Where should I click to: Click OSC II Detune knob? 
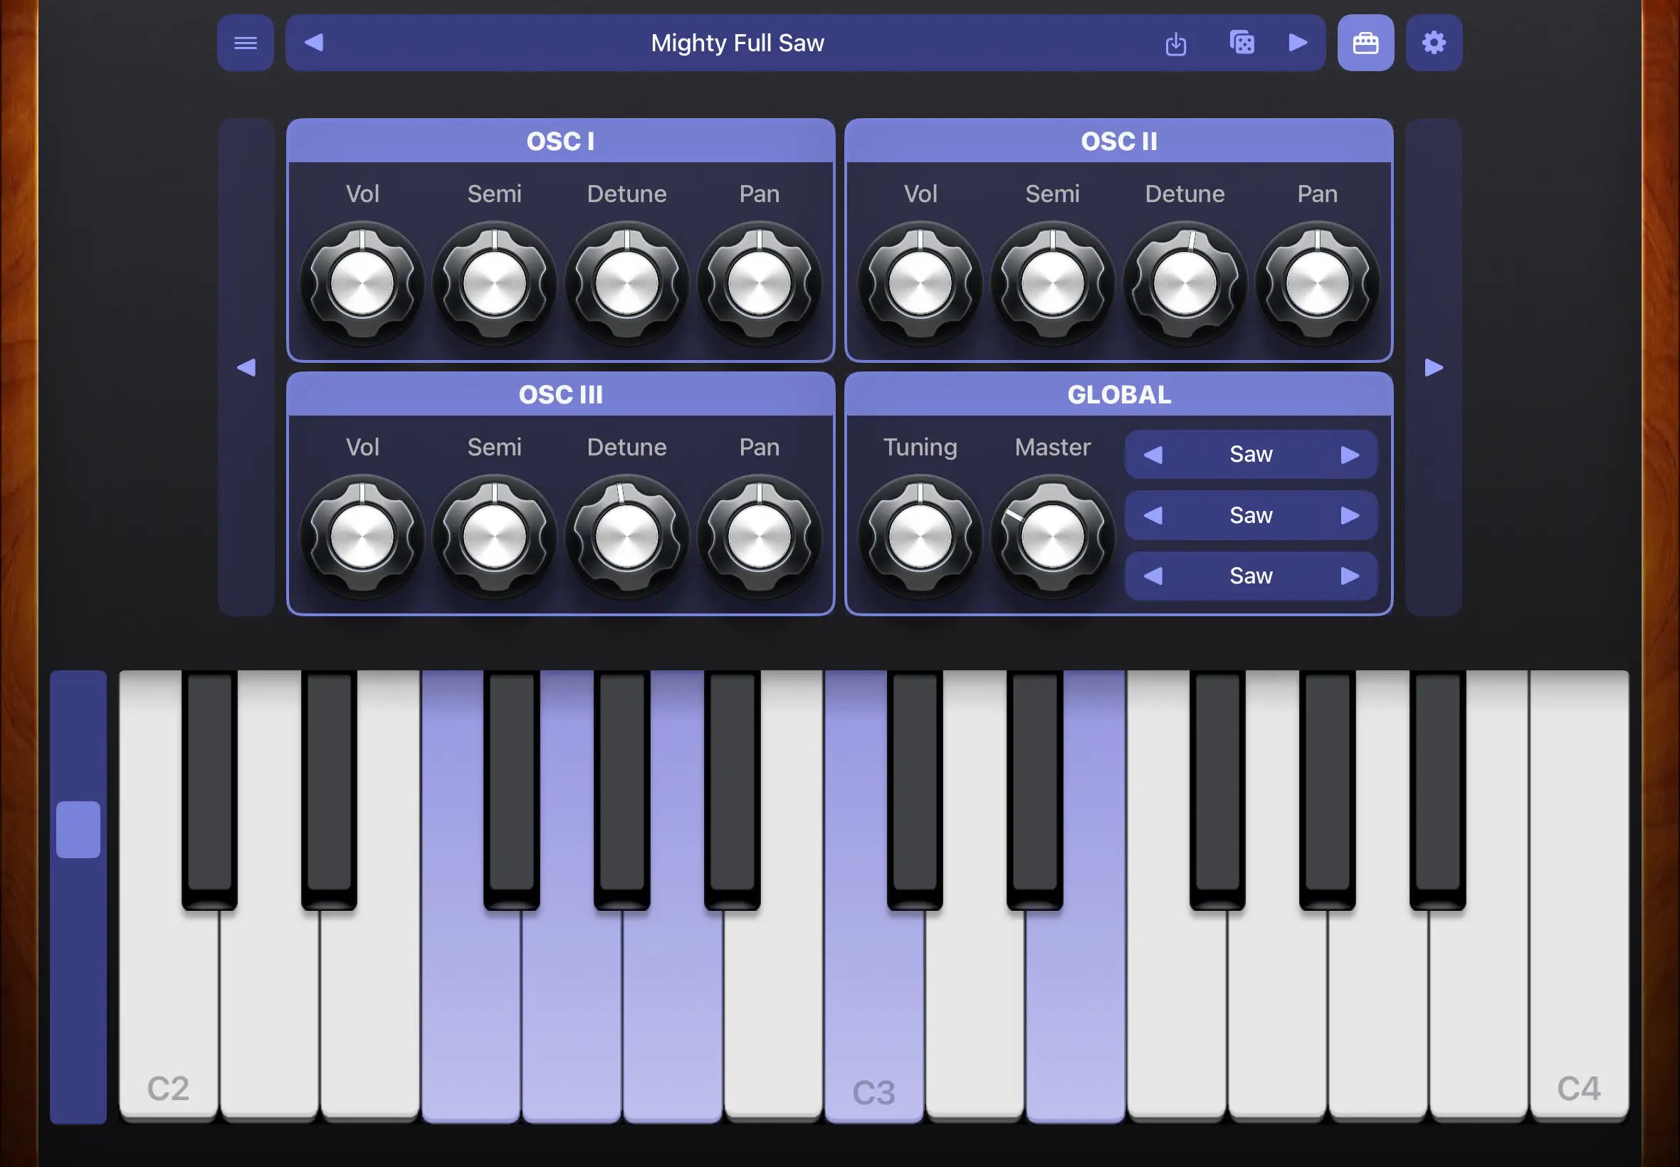click(1185, 284)
